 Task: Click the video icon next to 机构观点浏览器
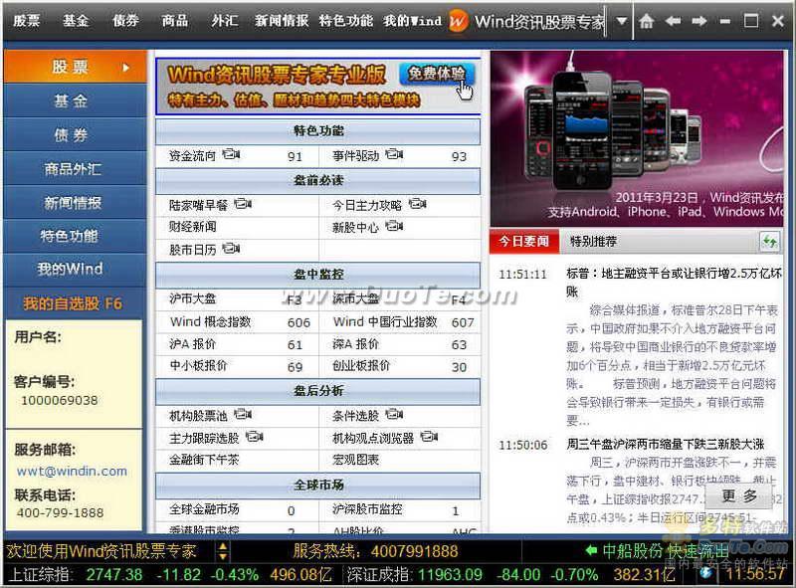coord(429,436)
